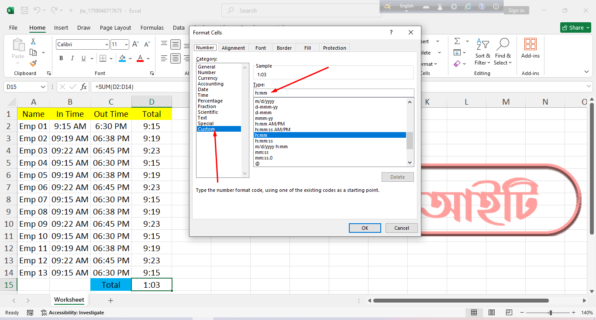Toggle Italic formatting
596x320 pixels.
pyautogui.click(x=72, y=58)
